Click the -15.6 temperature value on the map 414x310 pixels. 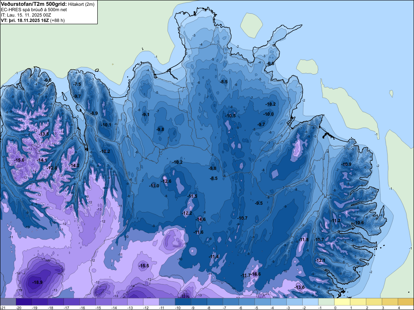coord(19,160)
